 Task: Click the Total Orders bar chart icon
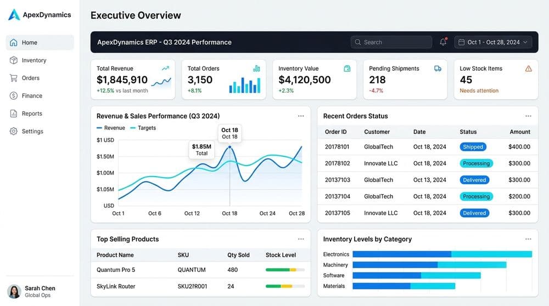point(256,68)
